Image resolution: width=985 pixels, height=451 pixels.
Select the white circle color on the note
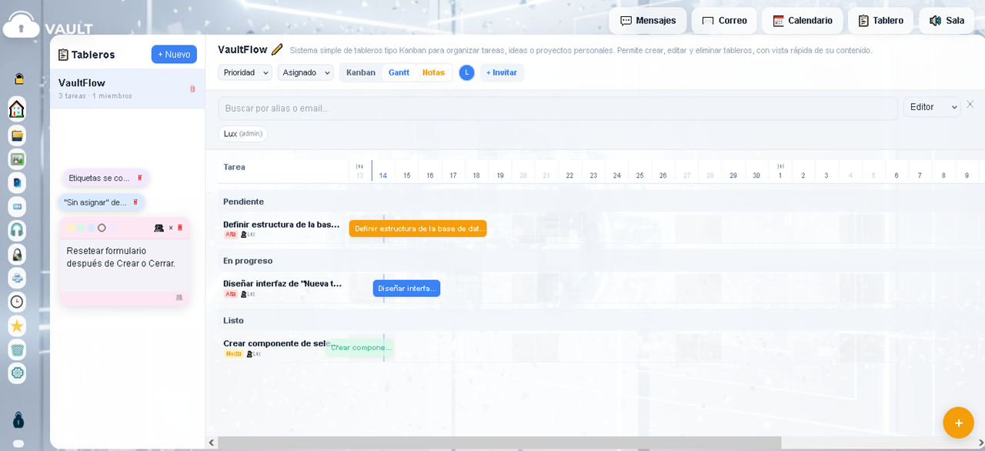point(102,228)
